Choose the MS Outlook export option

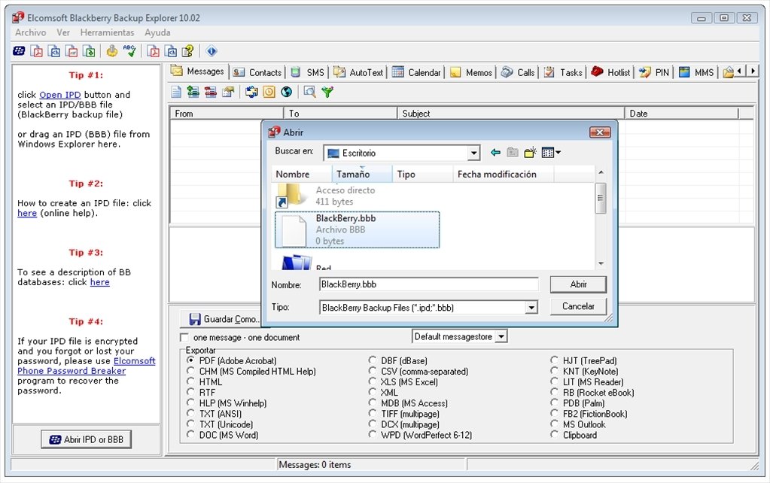555,424
